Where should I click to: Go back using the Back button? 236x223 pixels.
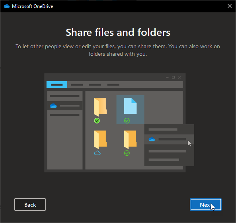[30, 204]
